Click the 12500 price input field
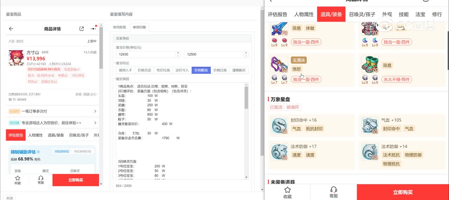Image resolution: width=449 pixels, height=200 pixels. pyautogui.click(x=214, y=54)
